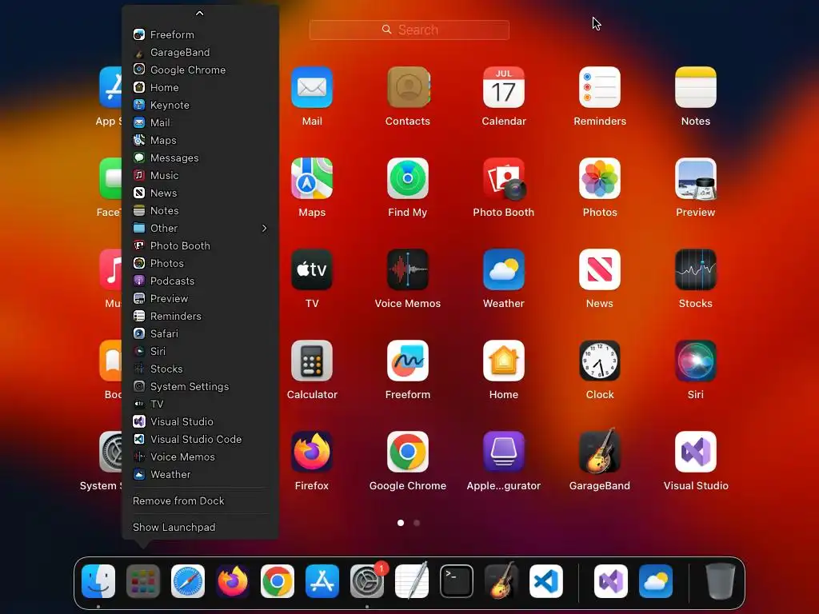The height and width of the screenshot is (614, 819).
Task: Choose System Settings in the context menu
Action: (x=200, y=386)
